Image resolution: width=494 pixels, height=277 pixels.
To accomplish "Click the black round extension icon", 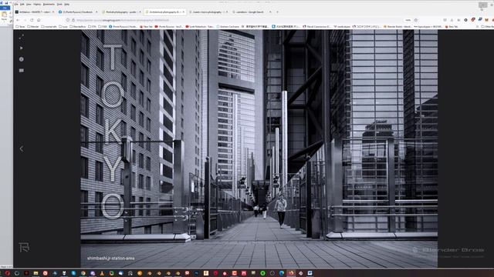I will coord(465,20).
